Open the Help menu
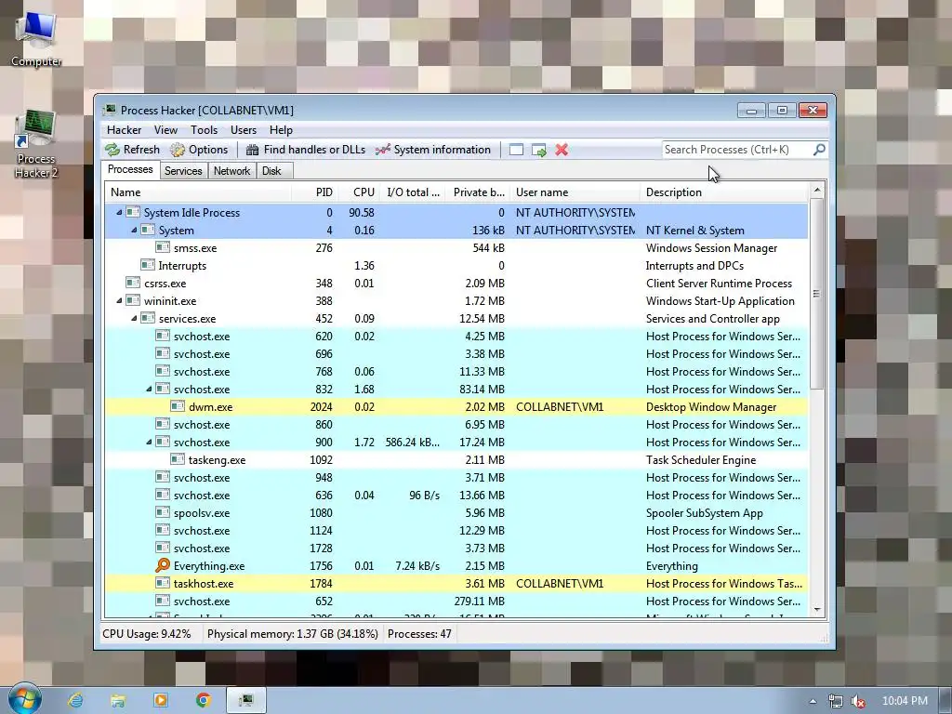Image resolution: width=952 pixels, height=714 pixels. click(281, 130)
